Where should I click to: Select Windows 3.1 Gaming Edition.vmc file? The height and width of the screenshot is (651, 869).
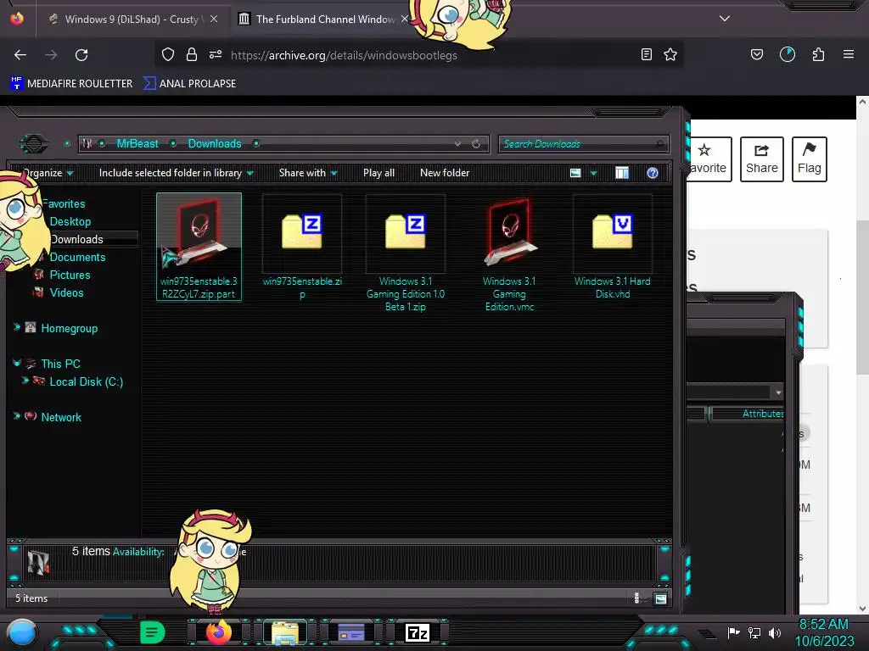tap(509, 253)
